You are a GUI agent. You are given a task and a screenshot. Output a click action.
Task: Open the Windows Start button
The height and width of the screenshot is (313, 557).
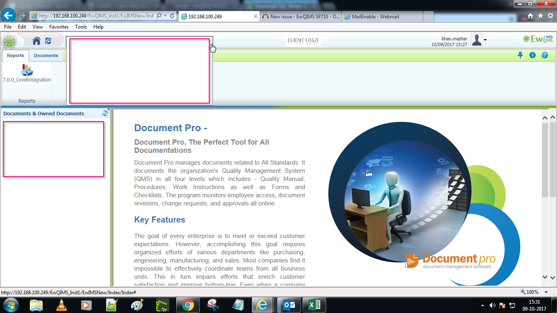10,305
